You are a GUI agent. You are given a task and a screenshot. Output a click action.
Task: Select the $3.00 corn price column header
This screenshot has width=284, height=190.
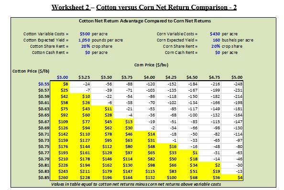[62, 77]
